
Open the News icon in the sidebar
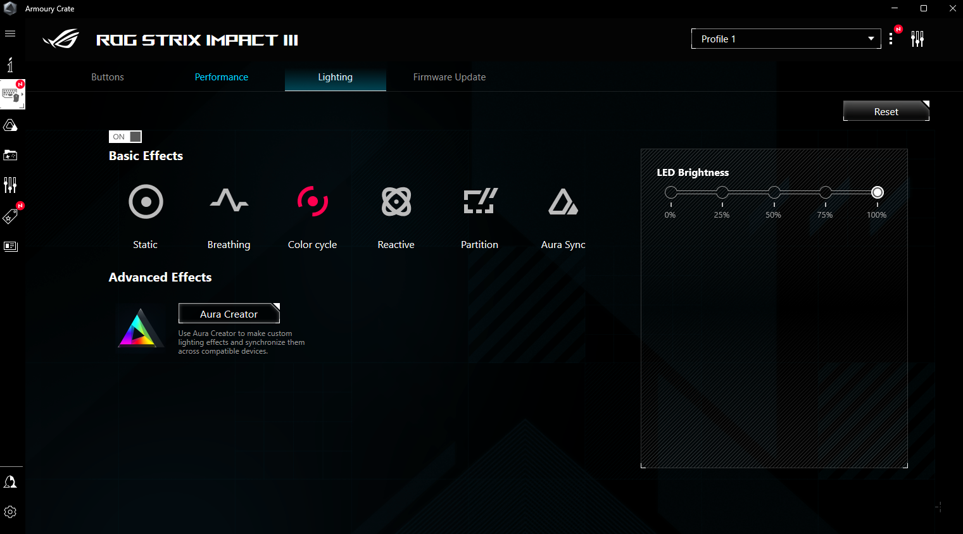[x=10, y=246]
